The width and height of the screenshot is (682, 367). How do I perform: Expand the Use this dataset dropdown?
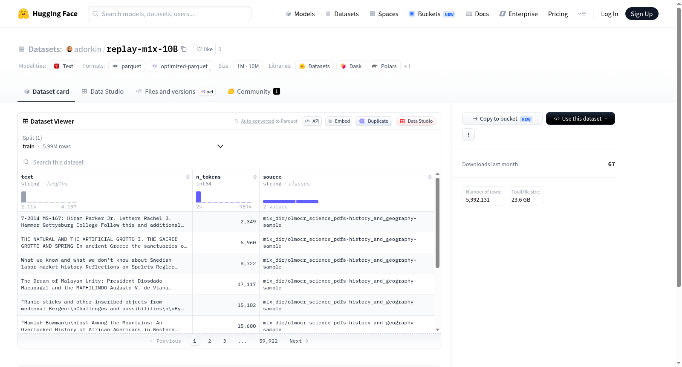[x=580, y=118]
